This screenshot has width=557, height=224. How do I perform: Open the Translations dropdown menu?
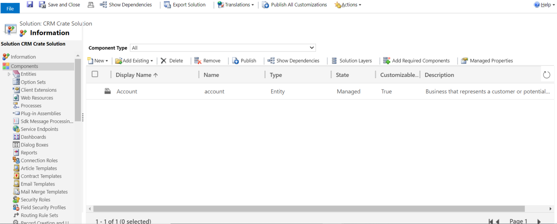pyautogui.click(x=236, y=5)
